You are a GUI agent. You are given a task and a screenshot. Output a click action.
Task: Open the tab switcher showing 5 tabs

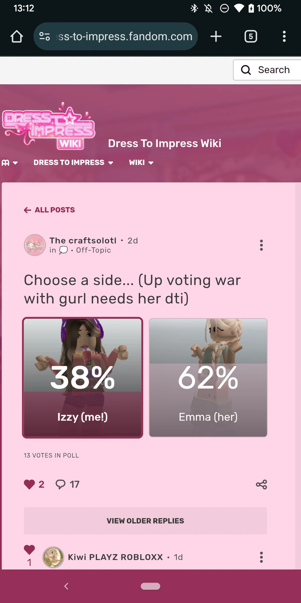[x=250, y=36]
